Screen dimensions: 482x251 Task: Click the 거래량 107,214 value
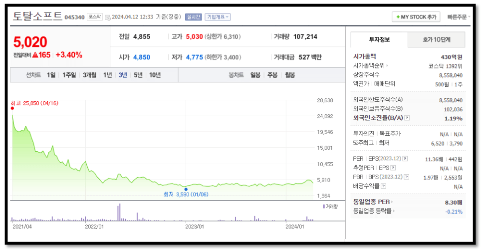pos(305,36)
